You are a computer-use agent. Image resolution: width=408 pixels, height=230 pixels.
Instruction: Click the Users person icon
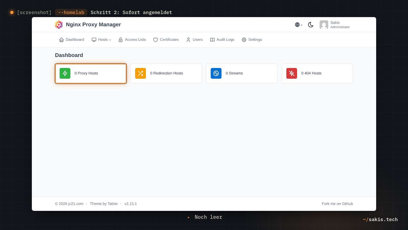coord(188,40)
